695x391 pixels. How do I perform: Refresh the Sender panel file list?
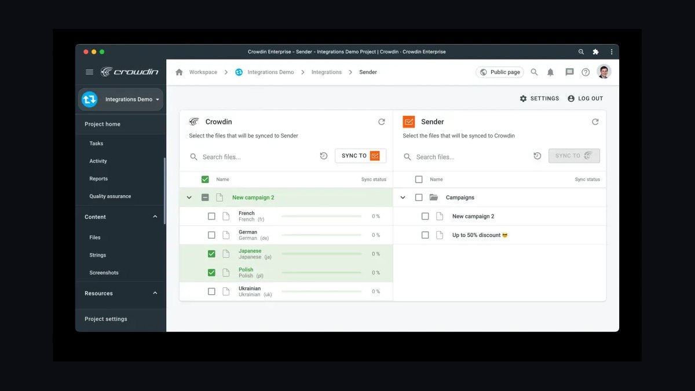pyautogui.click(x=595, y=122)
